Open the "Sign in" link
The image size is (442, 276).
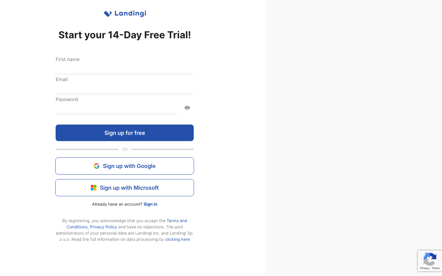150,204
